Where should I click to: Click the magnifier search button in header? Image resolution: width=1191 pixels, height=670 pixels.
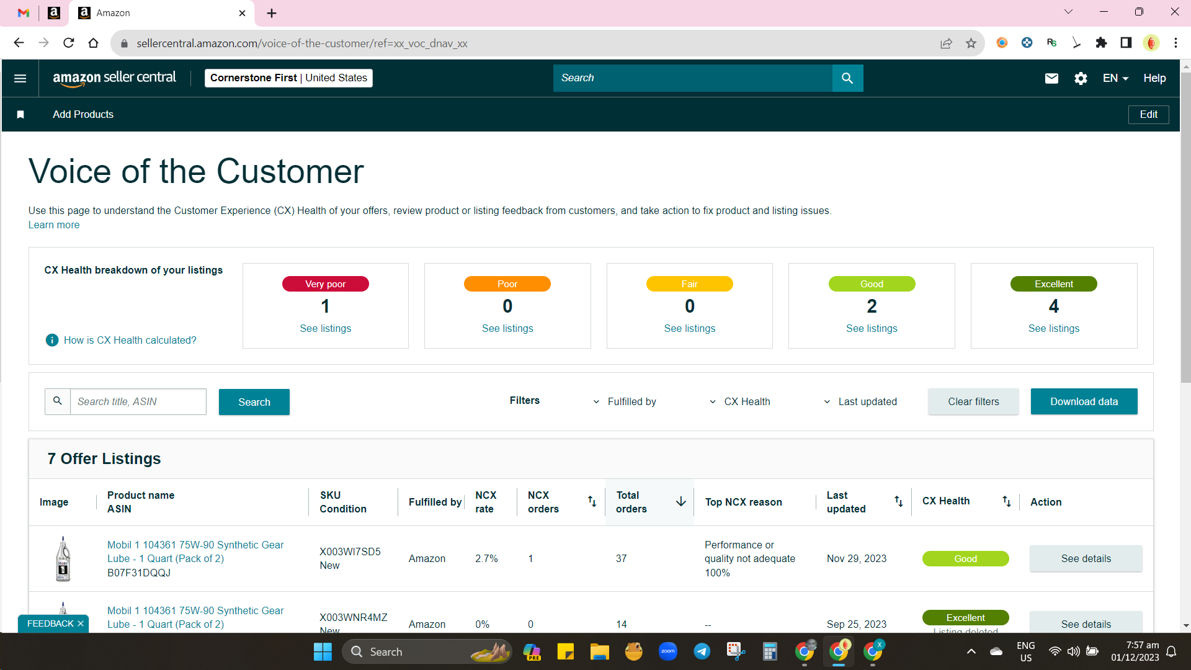(847, 78)
